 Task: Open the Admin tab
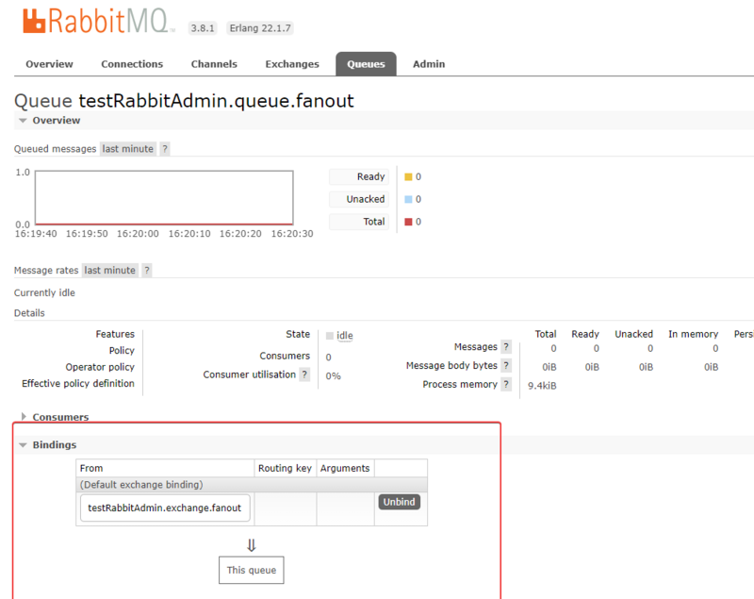point(429,63)
